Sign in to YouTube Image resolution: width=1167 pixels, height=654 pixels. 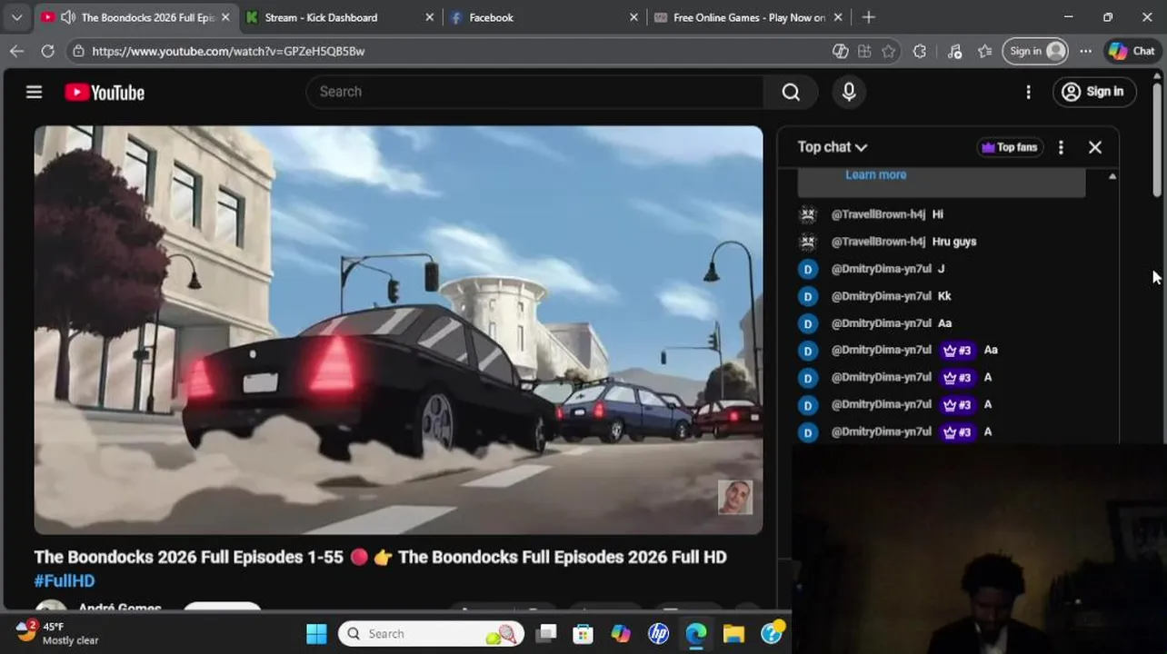tap(1094, 92)
